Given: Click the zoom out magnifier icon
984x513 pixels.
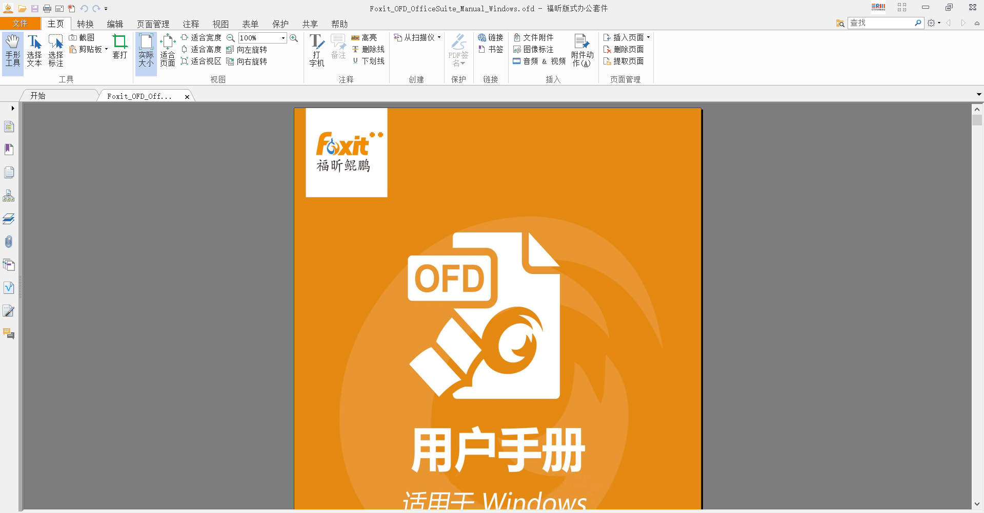Looking at the screenshot, I should pyautogui.click(x=231, y=38).
